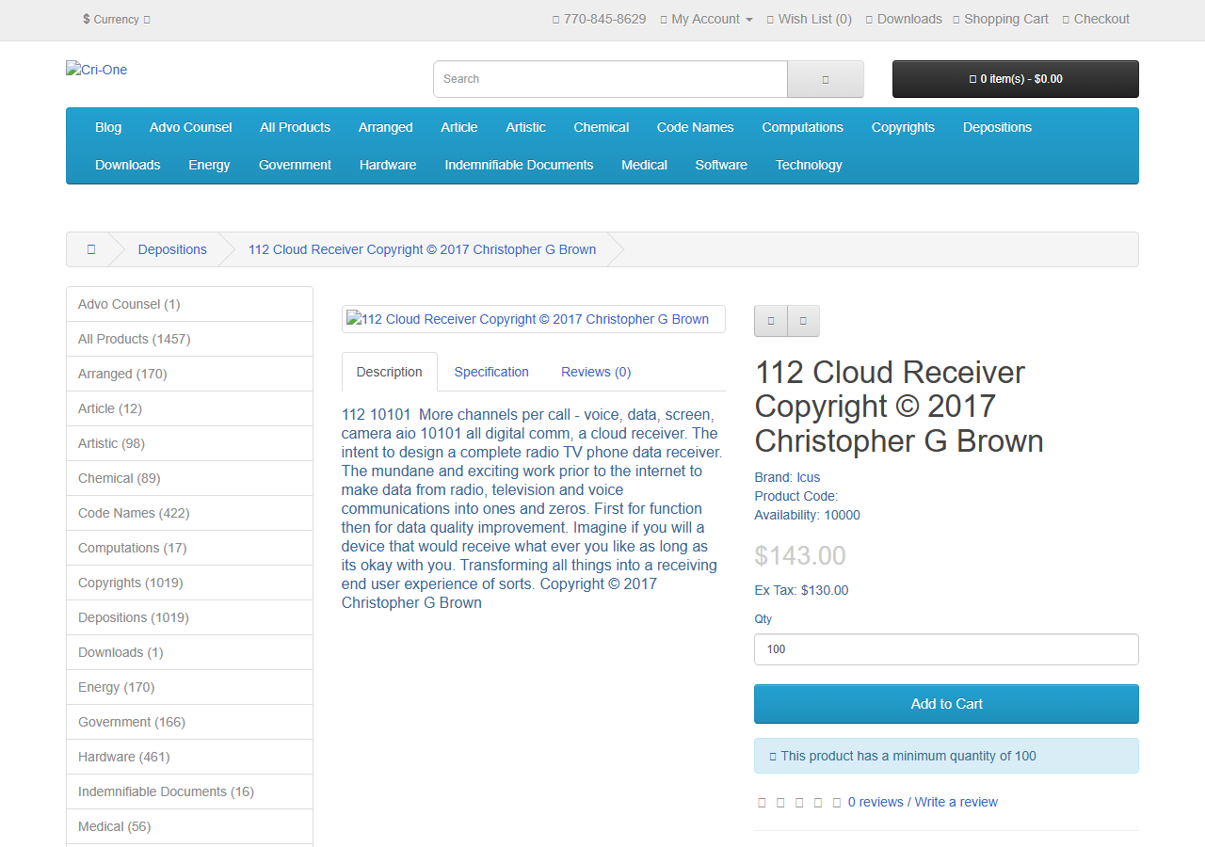Select All Products in navigation bar

(x=296, y=127)
